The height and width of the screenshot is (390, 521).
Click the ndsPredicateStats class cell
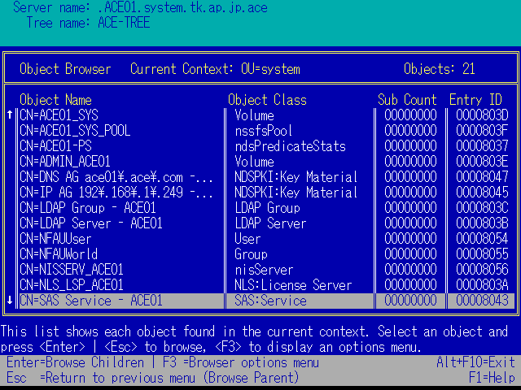click(290, 146)
